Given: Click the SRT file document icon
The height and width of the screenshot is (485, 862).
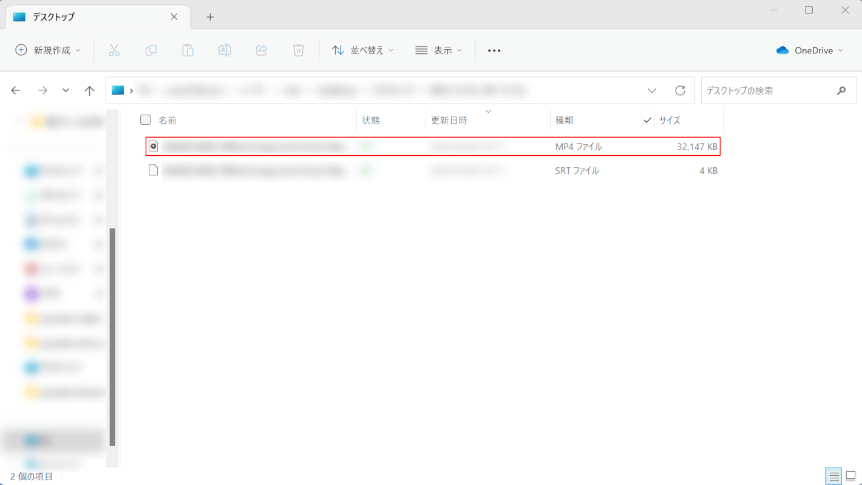Looking at the screenshot, I should click(x=154, y=170).
